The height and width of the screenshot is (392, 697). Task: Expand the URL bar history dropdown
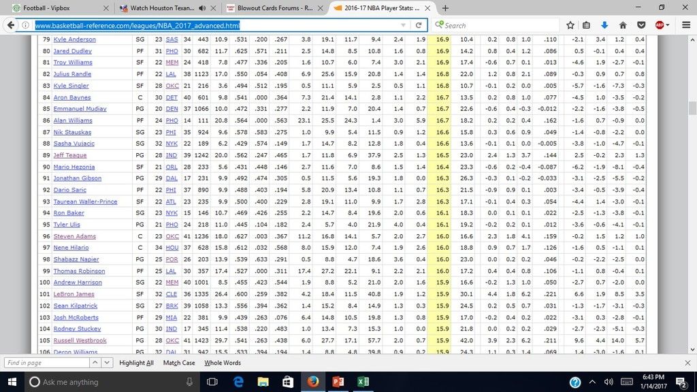tap(404, 25)
